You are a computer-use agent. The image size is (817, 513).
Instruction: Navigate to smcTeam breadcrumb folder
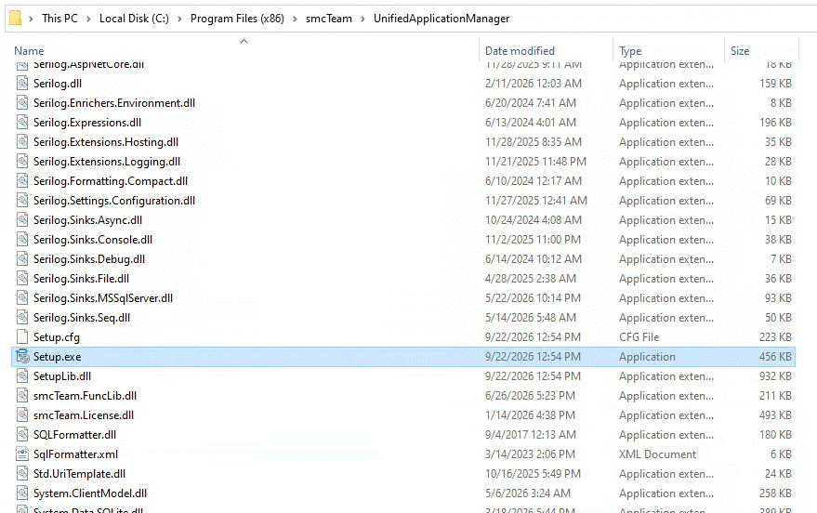[x=329, y=19]
